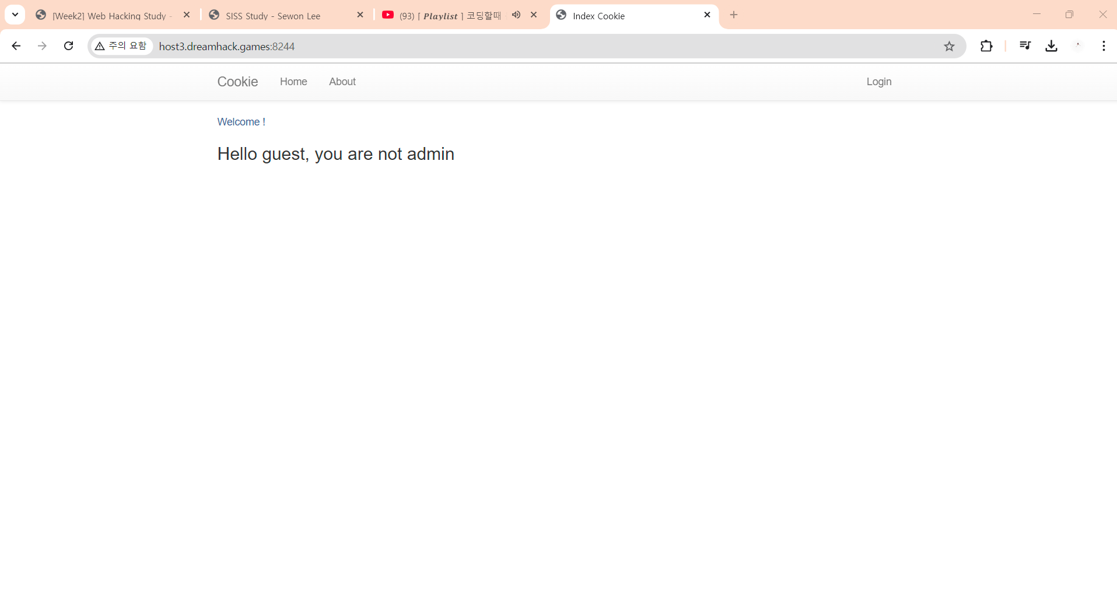
Task: Close the Index Cookie tab
Action: click(707, 15)
